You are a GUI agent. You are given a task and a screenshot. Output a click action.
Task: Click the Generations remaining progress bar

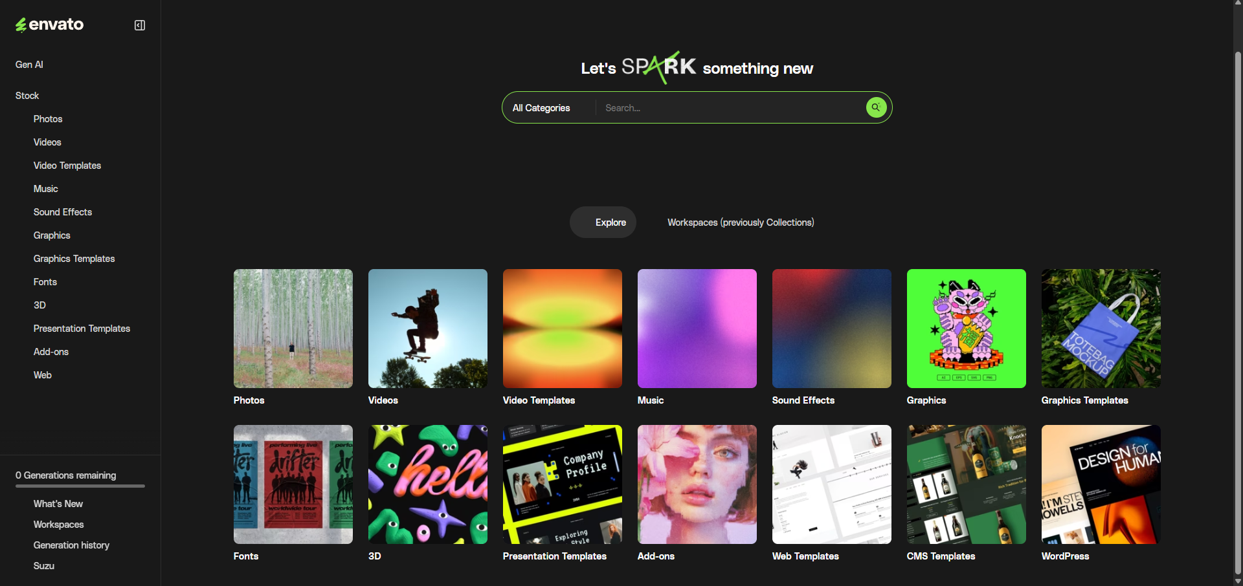pyautogui.click(x=80, y=486)
